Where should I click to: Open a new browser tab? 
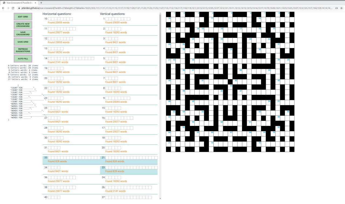click(x=41, y=2)
